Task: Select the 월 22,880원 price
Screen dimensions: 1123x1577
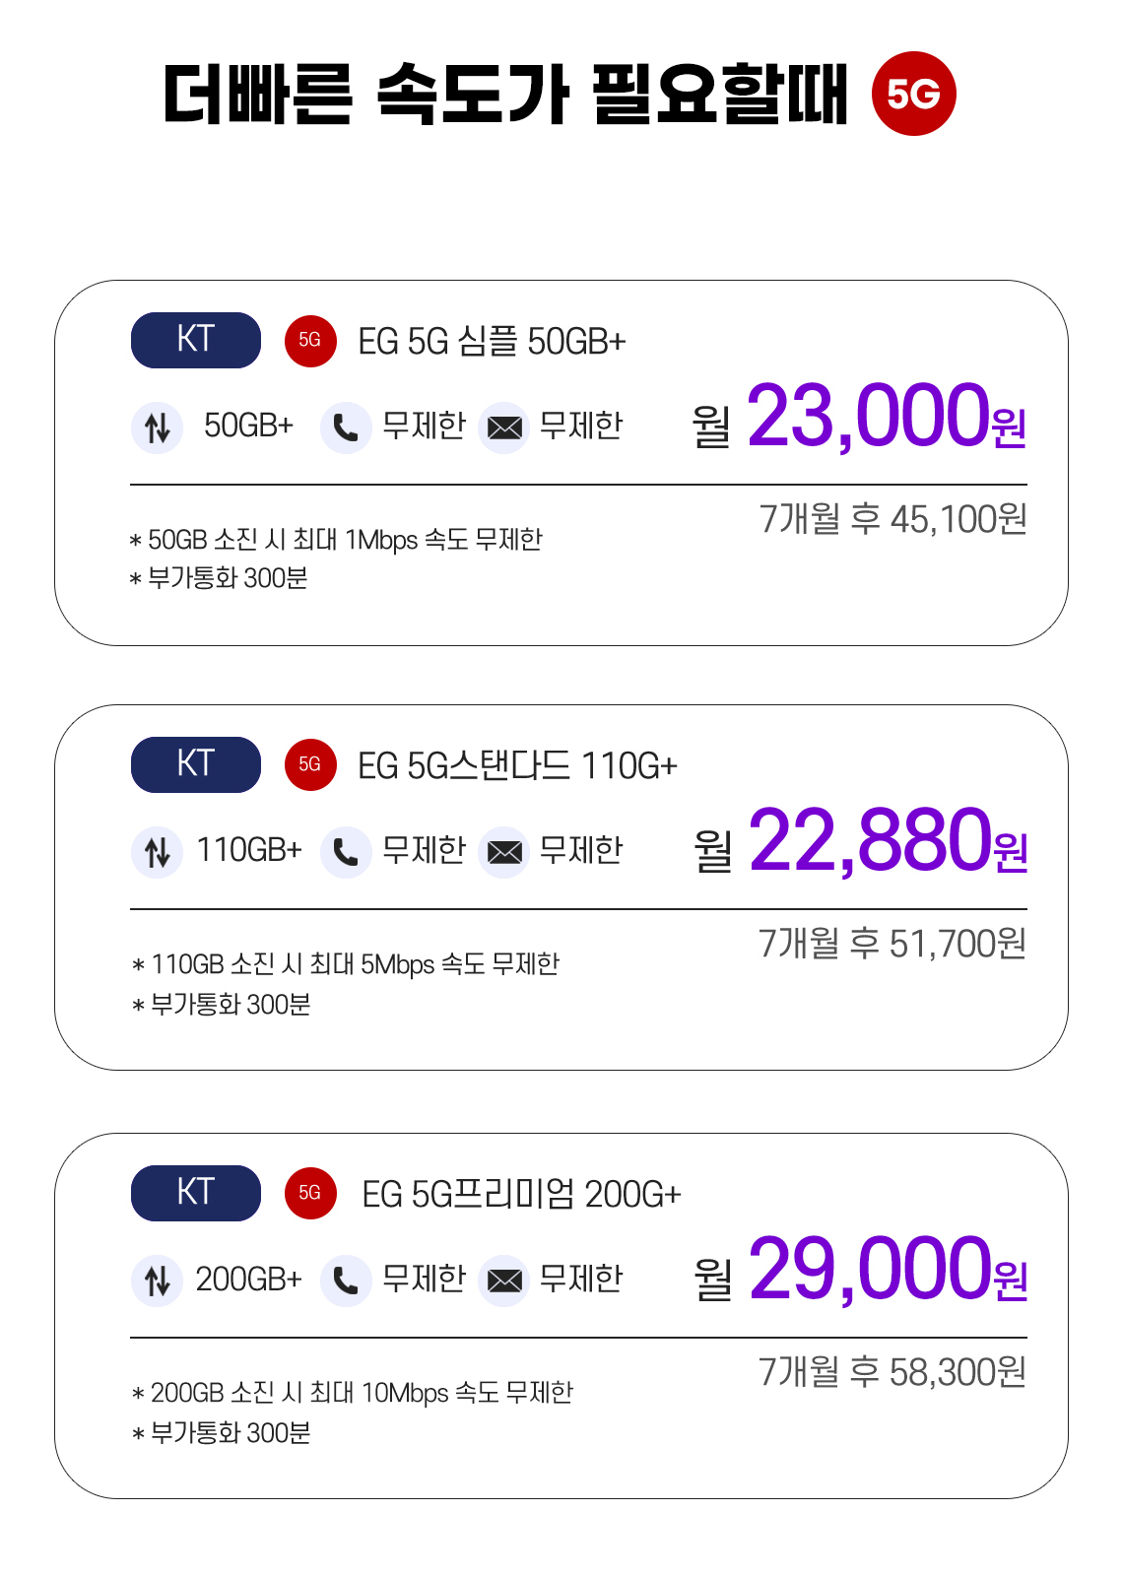Action: click(x=860, y=842)
